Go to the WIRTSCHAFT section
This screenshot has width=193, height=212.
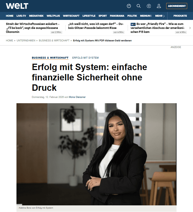(71, 16)
